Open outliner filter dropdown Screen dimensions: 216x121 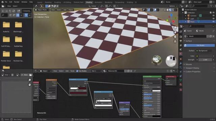(x=212, y=6)
